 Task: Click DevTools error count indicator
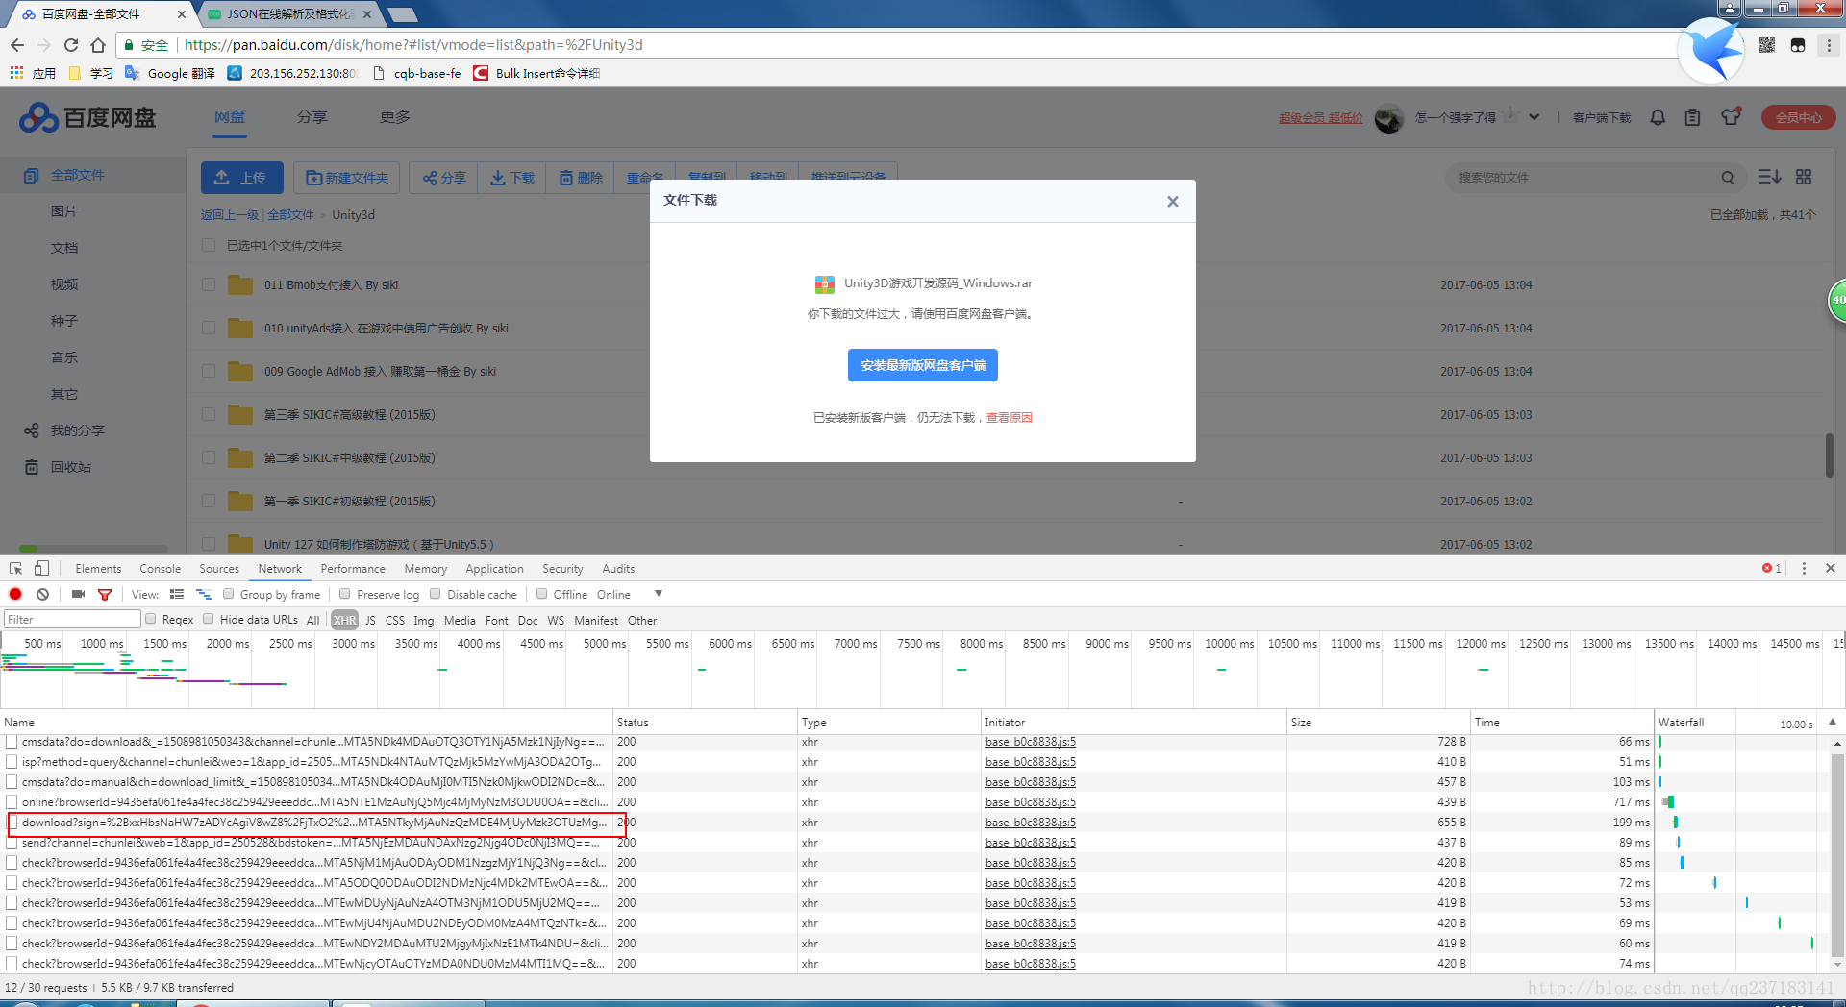(x=1772, y=569)
